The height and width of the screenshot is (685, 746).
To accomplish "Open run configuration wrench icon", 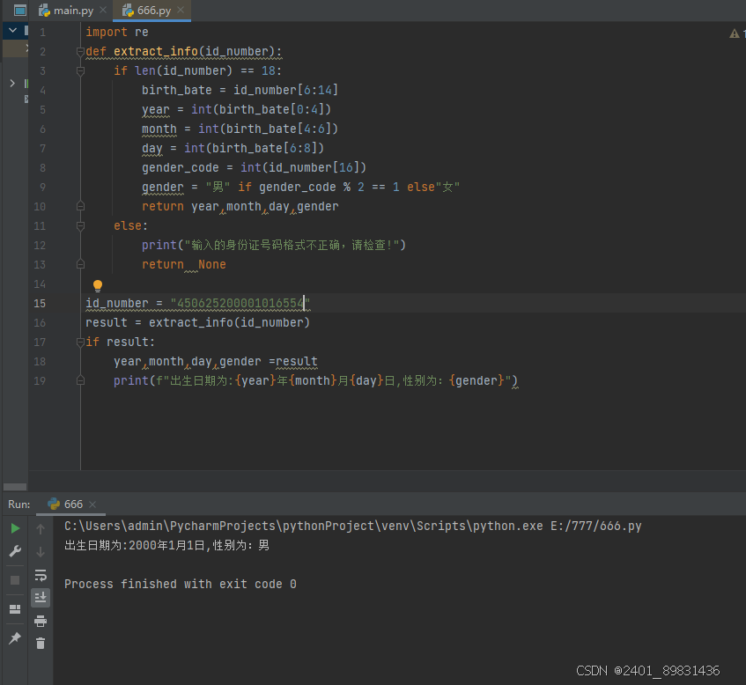I will [15, 551].
